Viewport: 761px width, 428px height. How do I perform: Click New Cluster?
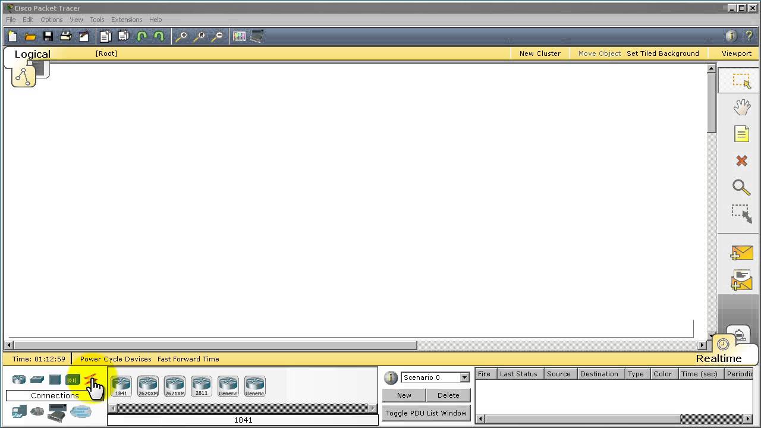(540, 53)
